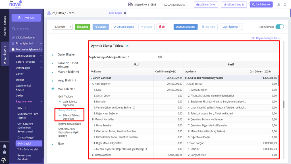Select Damga Vergisi menu item

(x=26, y=138)
